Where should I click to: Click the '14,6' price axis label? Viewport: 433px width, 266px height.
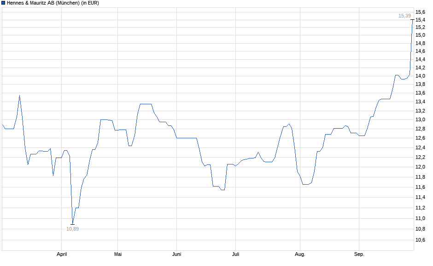[x=420, y=51]
